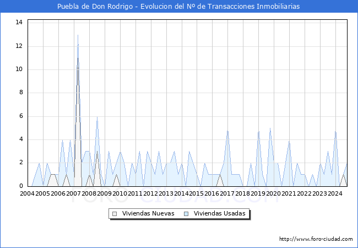Click the 2008 x-axis label

pyautogui.click(x=89, y=193)
